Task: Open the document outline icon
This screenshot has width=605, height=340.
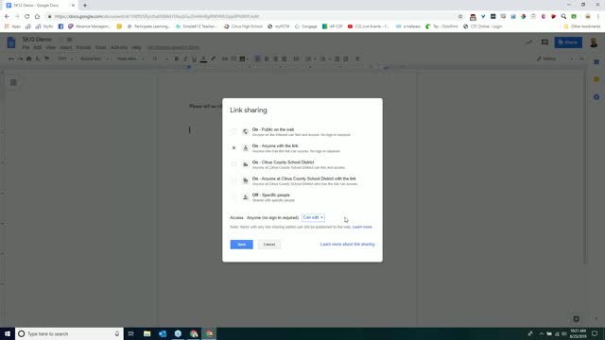Action: [13, 82]
